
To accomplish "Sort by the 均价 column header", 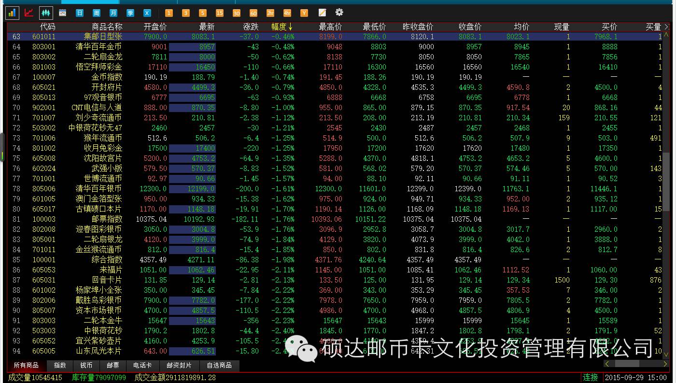I will 521,27.
